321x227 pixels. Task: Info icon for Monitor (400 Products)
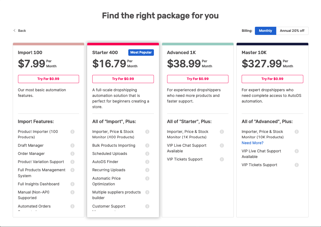[x=147, y=132]
